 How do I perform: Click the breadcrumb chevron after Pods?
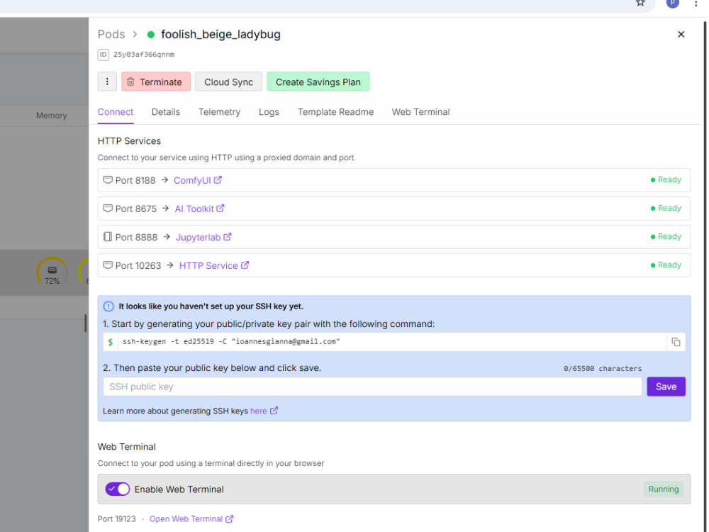point(135,34)
